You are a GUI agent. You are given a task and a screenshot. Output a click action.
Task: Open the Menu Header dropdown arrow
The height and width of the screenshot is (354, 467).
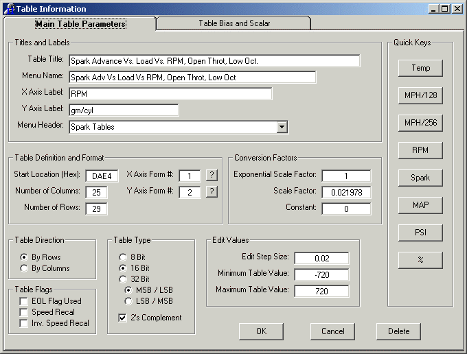[282, 127]
